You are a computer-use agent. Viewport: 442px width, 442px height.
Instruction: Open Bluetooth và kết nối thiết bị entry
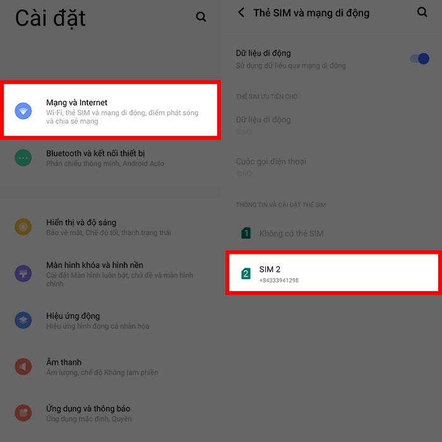[110, 158]
